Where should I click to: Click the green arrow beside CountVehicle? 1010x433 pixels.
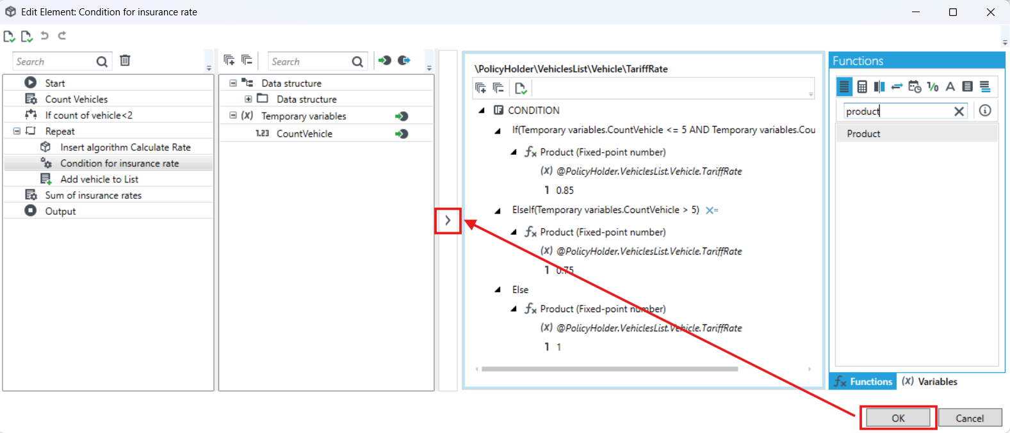coord(402,134)
